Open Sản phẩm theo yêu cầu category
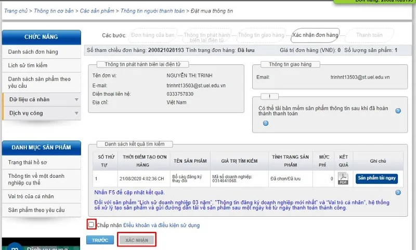416x250 pixels. point(42,210)
